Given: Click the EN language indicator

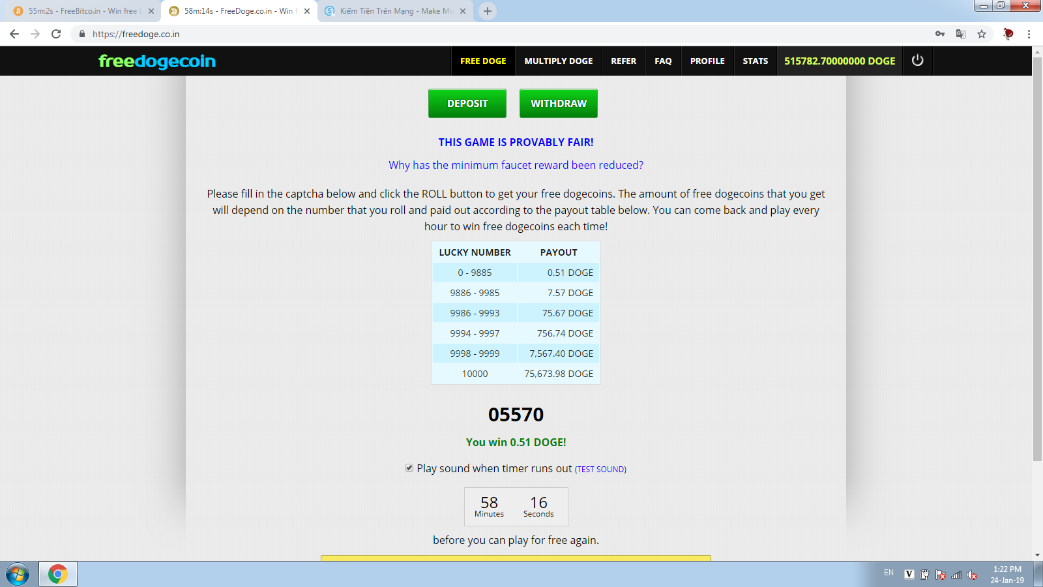Looking at the screenshot, I should 889,573.
